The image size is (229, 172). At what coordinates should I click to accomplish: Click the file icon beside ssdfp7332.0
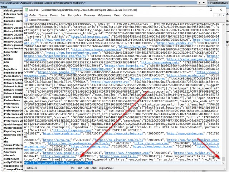pos(2,159)
